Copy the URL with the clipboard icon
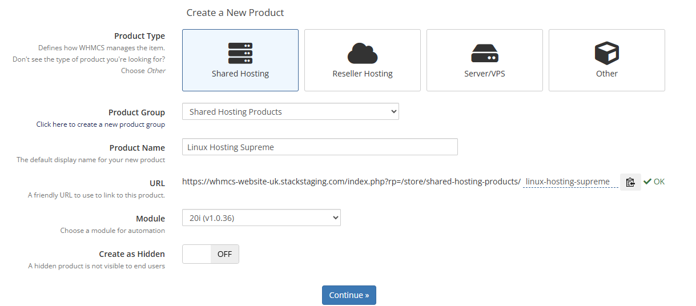The image size is (696, 306). 630,182
